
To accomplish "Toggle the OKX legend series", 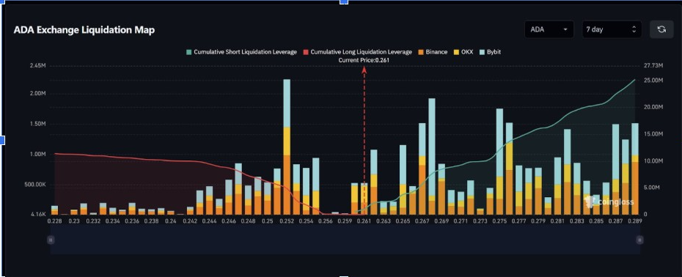I will tap(463, 52).
